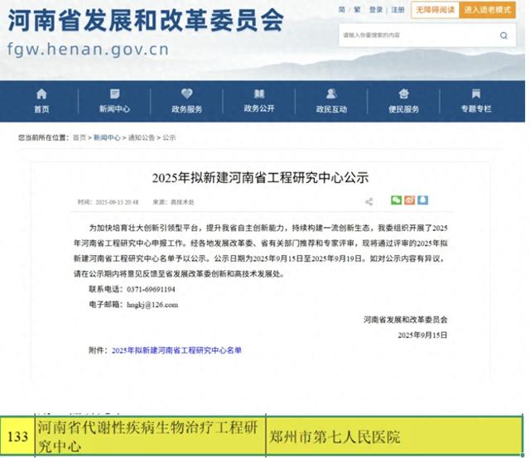Viewport: 530px width, 458px height.
Task: Click the person icon above 政民互动
Action: (331, 94)
